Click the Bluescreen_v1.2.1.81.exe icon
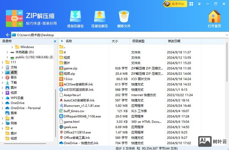 click(x=61, y=106)
